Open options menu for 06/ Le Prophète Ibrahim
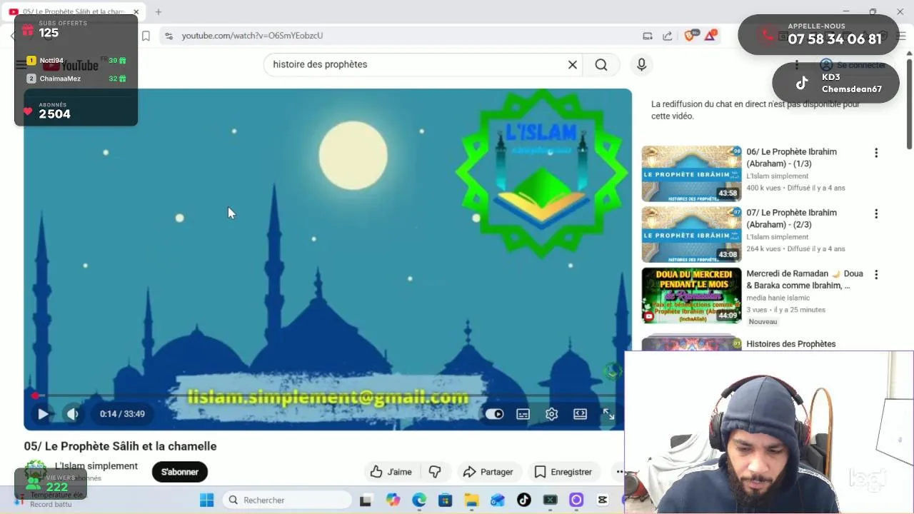Image resolution: width=914 pixels, height=514 pixels. [876, 153]
